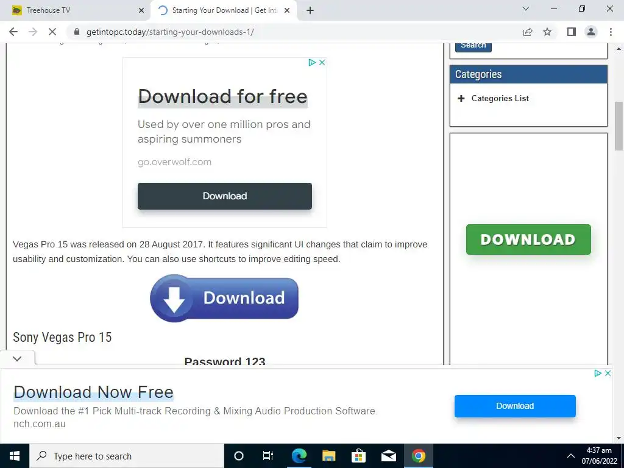
Task: Click the page vertical scrollbar thumb
Action: [x=619, y=126]
